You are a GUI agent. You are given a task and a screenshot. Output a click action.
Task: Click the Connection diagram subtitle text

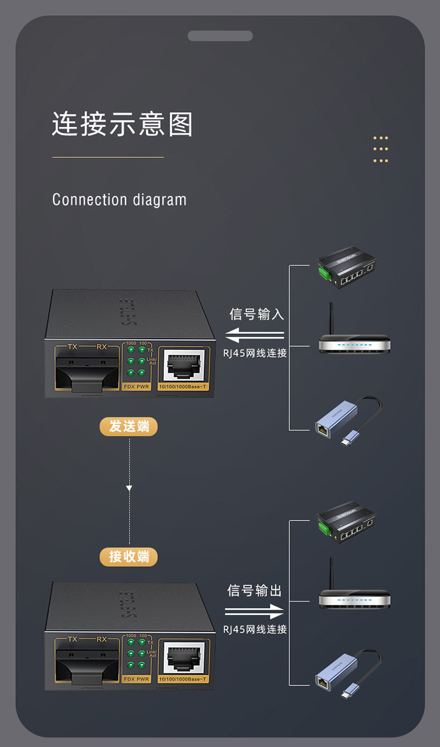120,200
